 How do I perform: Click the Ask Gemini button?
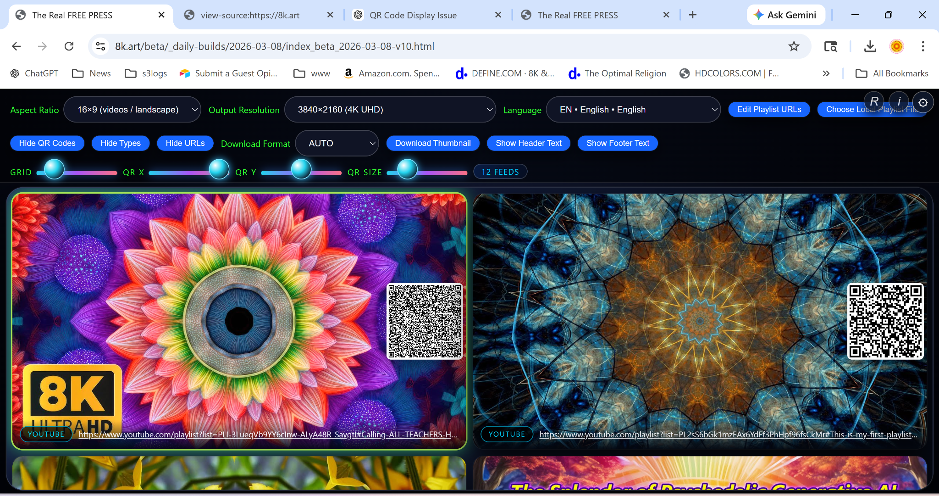coord(786,15)
